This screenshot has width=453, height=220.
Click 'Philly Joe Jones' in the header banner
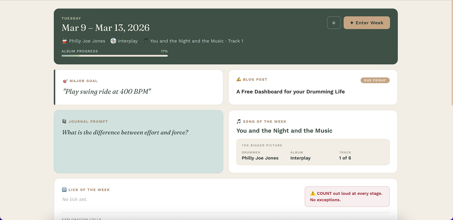click(x=87, y=41)
